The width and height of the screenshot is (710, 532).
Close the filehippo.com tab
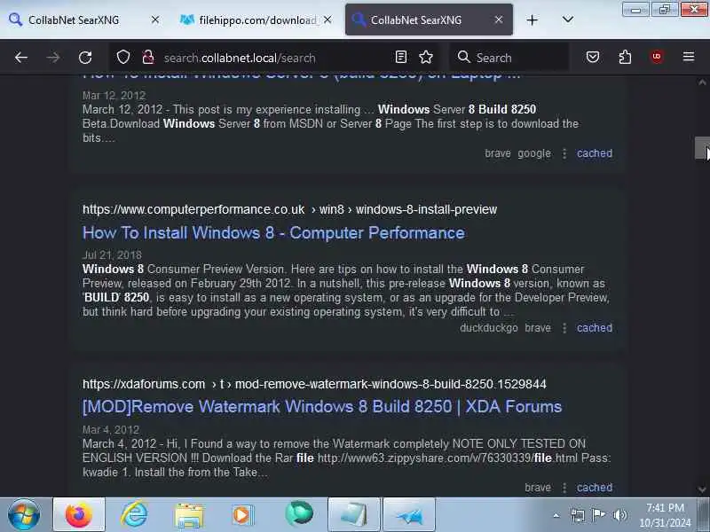327,20
